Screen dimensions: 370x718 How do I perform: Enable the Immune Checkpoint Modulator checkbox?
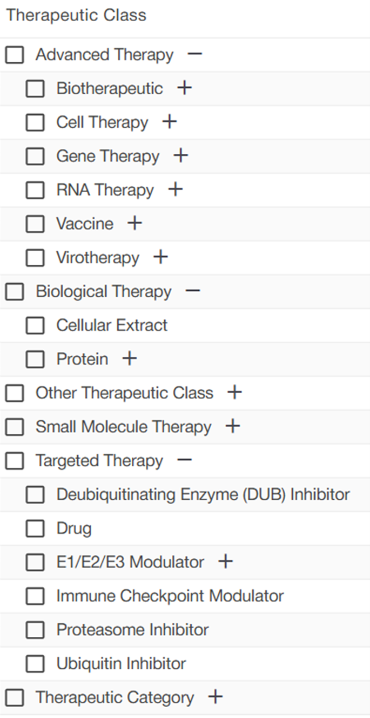pyautogui.click(x=35, y=596)
